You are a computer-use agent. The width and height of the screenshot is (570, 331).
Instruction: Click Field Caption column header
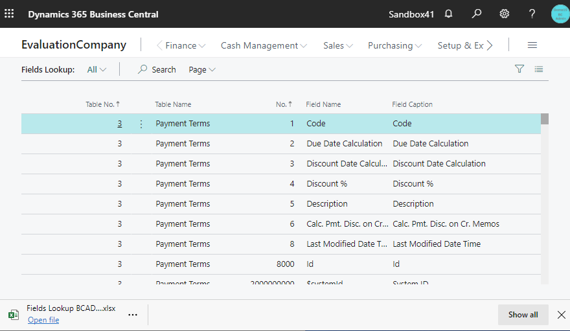412,104
